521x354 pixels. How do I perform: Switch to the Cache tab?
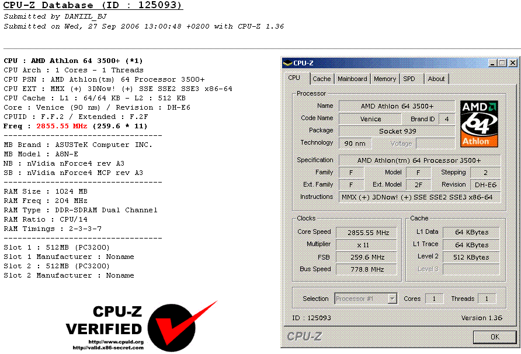click(x=322, y=79)
